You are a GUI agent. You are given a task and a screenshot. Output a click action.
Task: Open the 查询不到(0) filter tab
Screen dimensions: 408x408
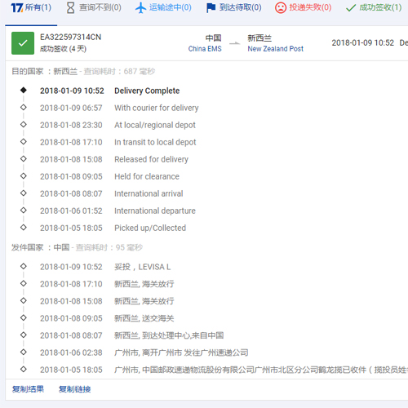click(94, 7)
